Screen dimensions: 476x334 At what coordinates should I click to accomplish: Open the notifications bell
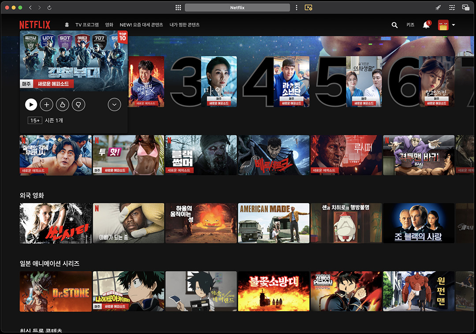[426, 25]
